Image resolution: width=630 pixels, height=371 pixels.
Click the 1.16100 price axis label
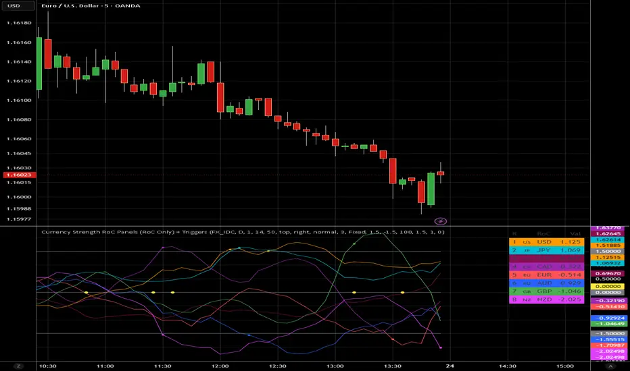click(19, 101)
